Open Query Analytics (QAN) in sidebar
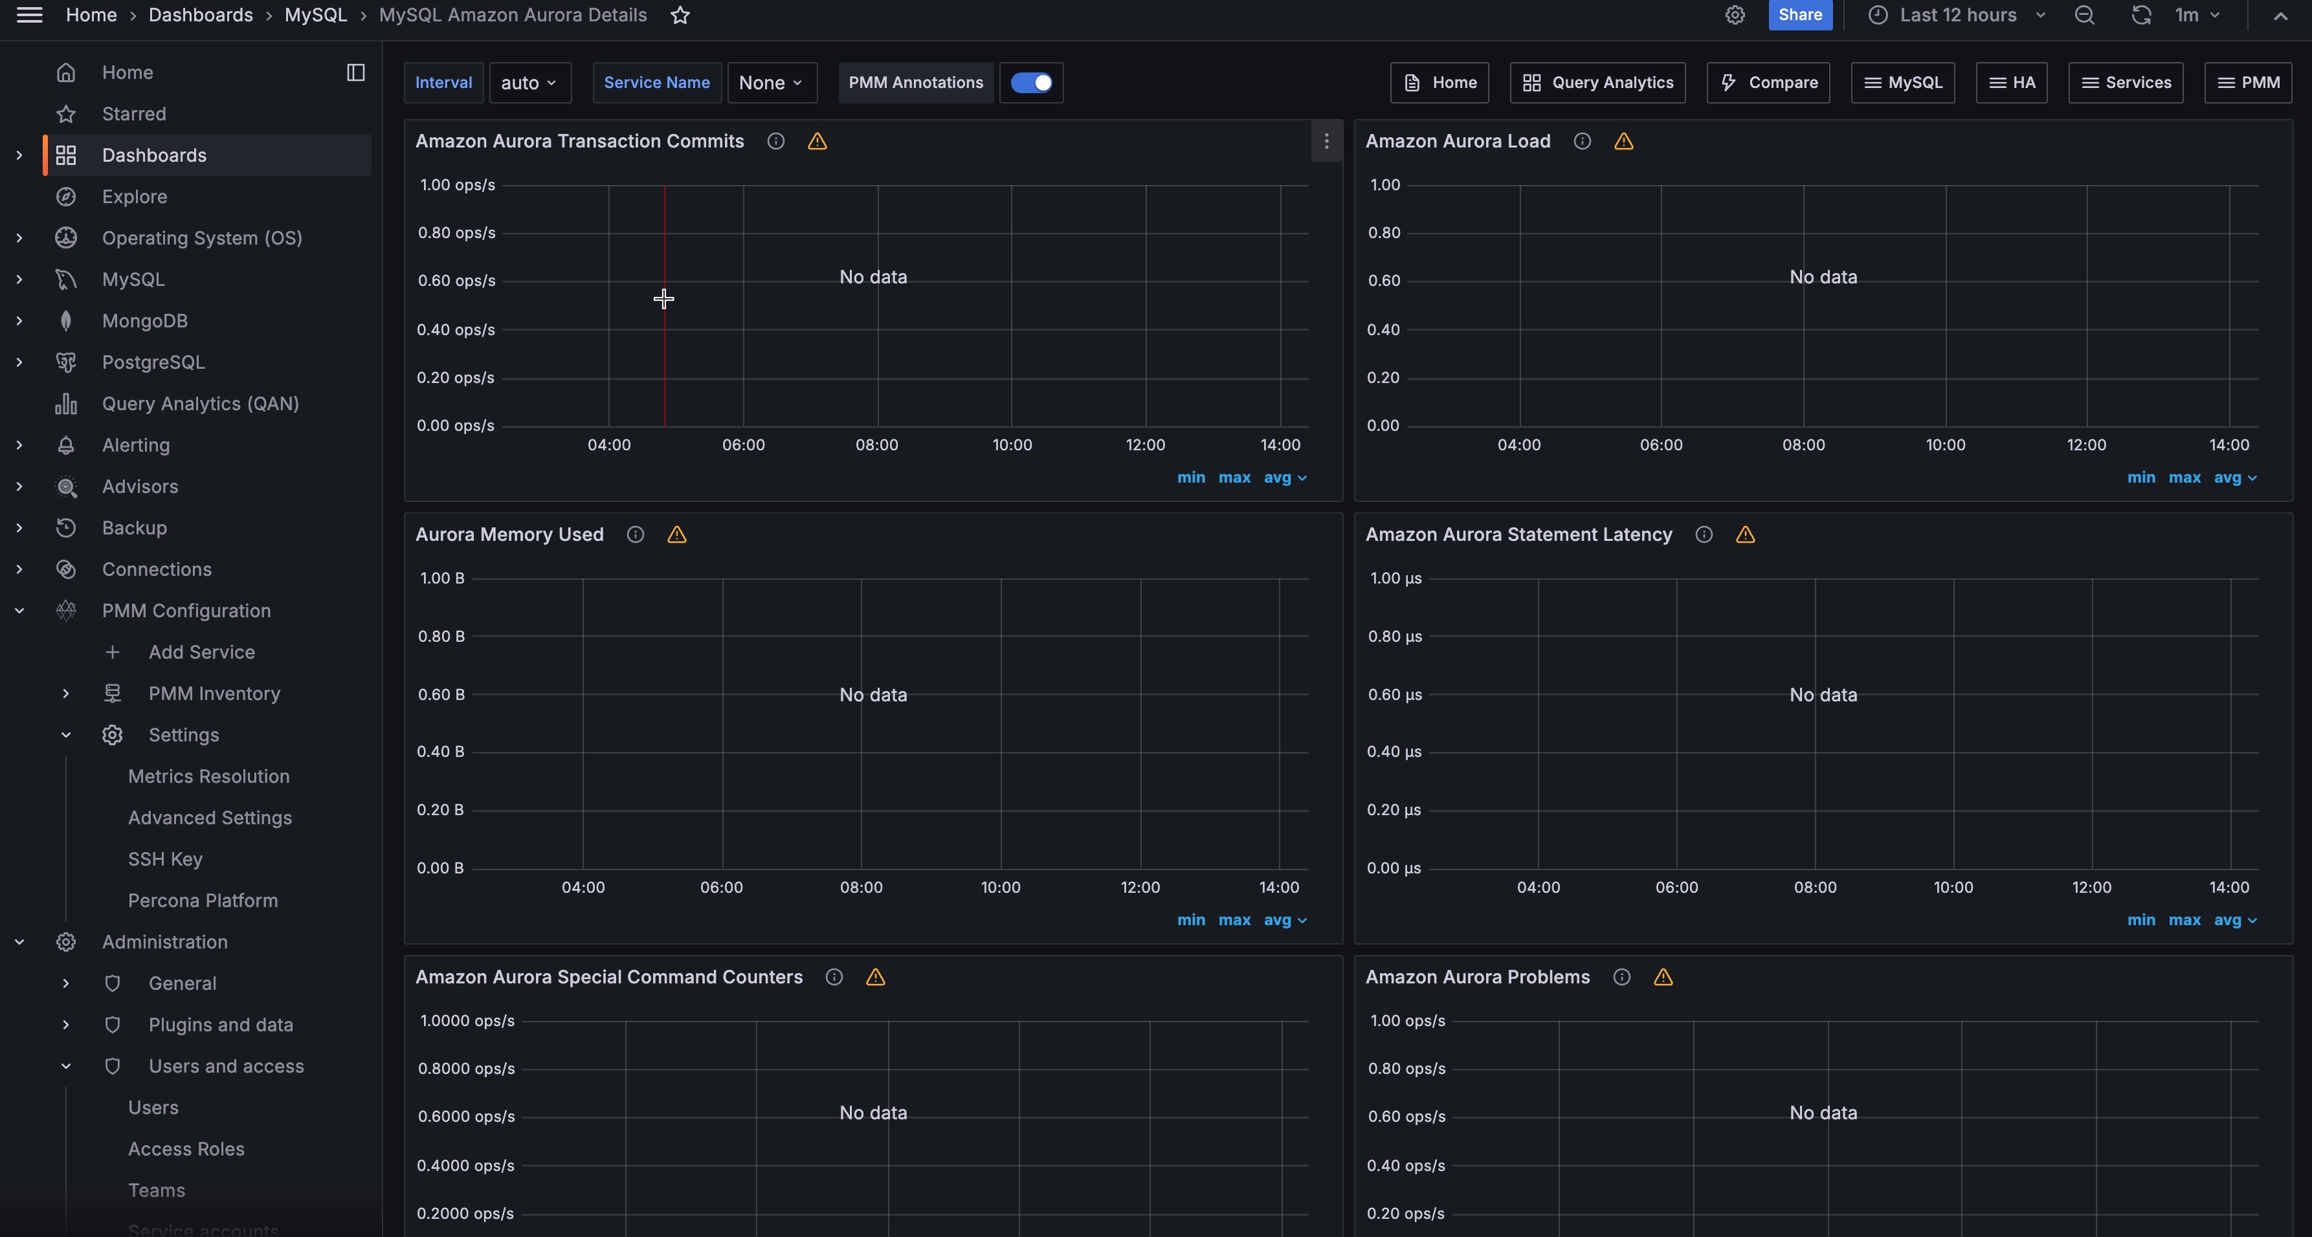 pyautogui.click(x=200, y=404)
